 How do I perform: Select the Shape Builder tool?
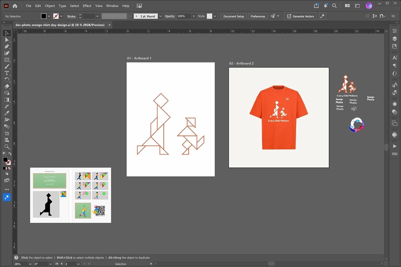click(7, 93)
